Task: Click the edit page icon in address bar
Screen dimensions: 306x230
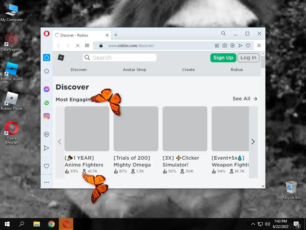Action: pos(217,46)
